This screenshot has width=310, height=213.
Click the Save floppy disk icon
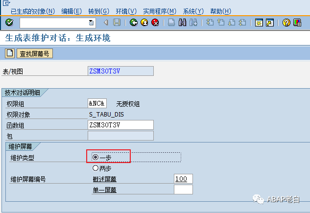pos(117,23)
